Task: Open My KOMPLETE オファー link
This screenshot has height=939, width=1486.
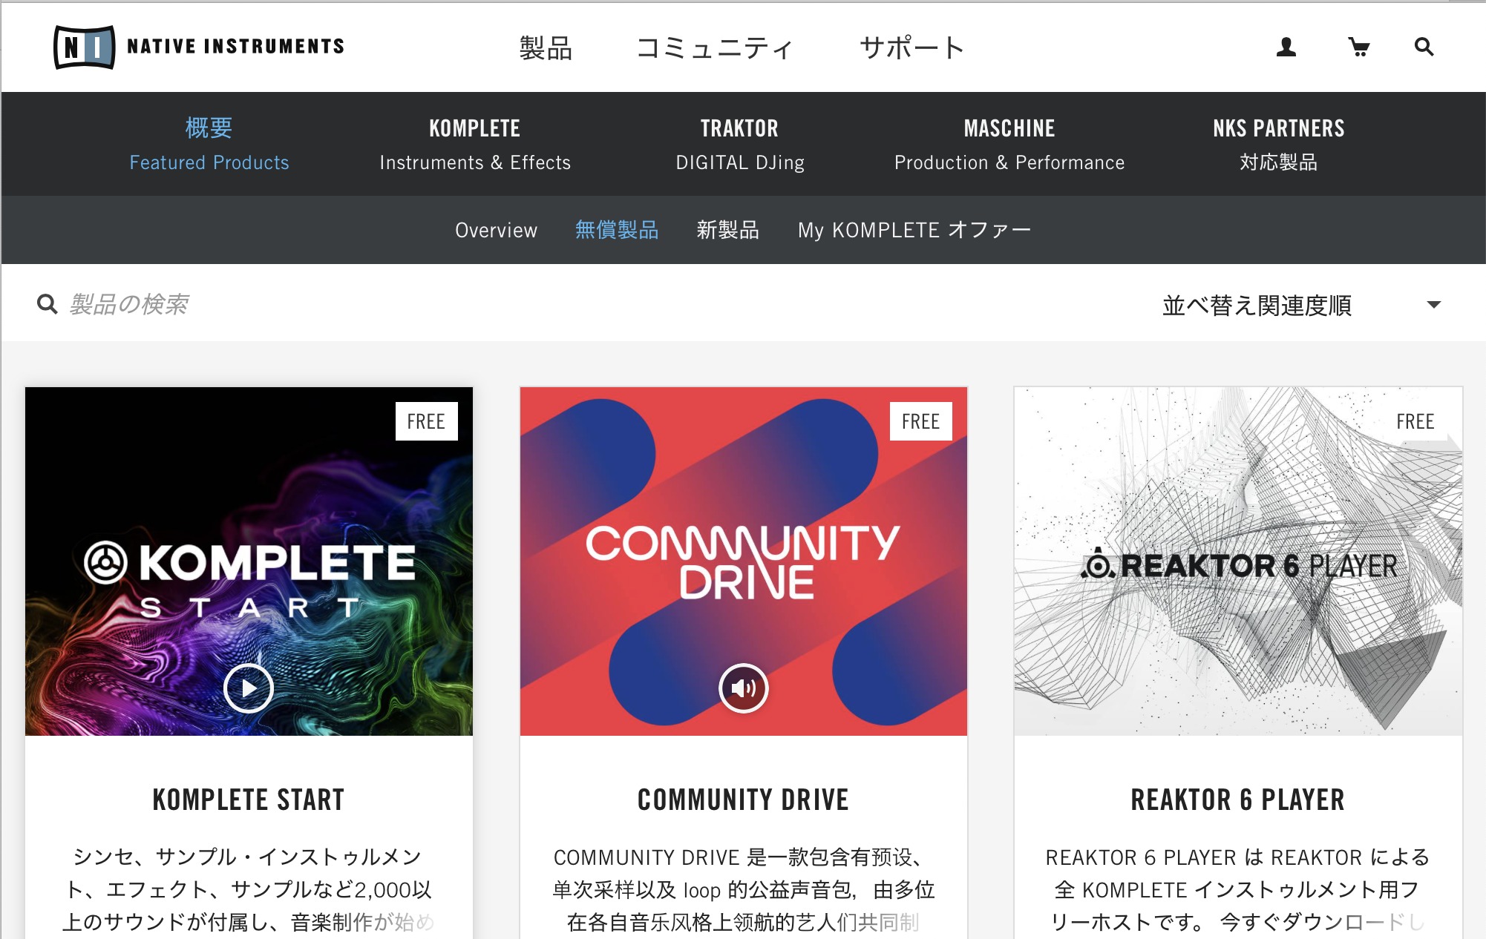Action: tap(914, 230)
